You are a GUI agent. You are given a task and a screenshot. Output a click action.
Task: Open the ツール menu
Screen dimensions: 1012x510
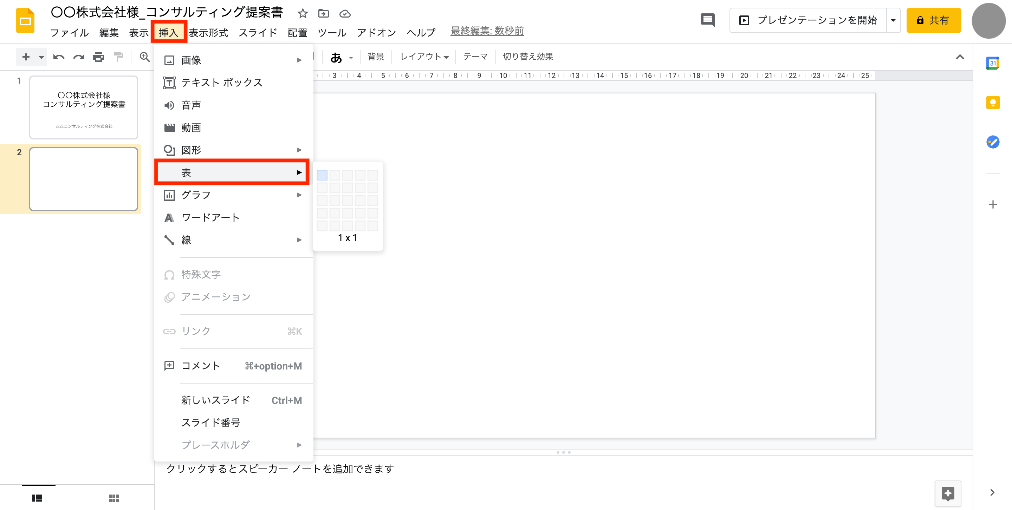[332, 33]
